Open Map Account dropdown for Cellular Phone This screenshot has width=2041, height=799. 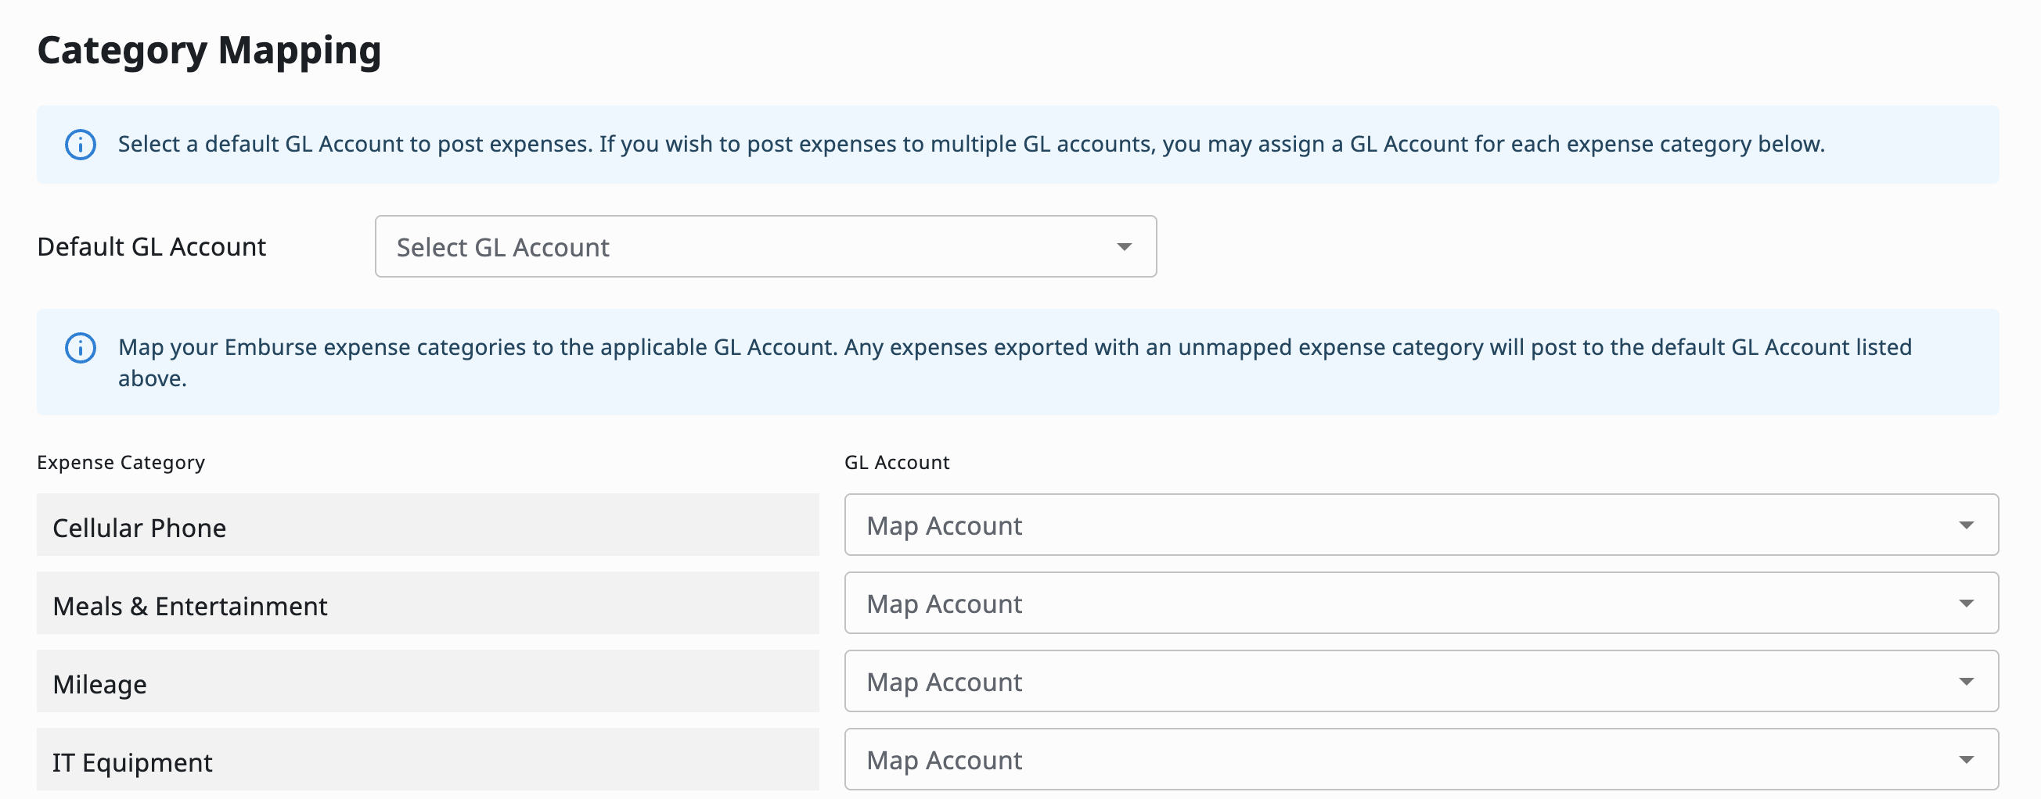[1420, 525]
